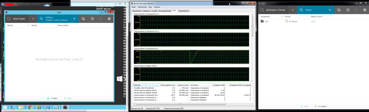
Task: Launch Chrome from the remote taskbar
Action: pyautogui.click(x=30, y=108)
